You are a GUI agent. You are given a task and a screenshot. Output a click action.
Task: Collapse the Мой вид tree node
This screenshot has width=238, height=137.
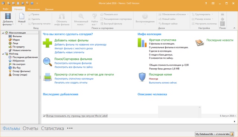tap(3, 54)
